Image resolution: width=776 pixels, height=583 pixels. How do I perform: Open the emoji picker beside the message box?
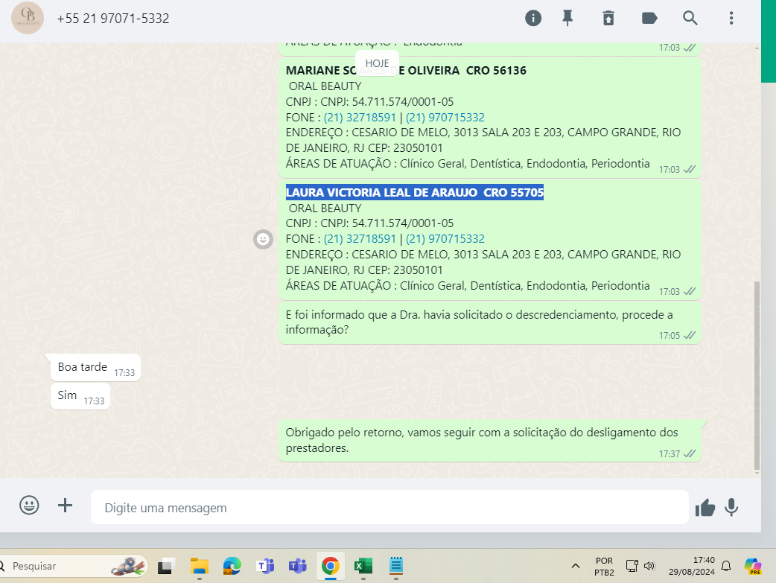click(x=29, y=506)
